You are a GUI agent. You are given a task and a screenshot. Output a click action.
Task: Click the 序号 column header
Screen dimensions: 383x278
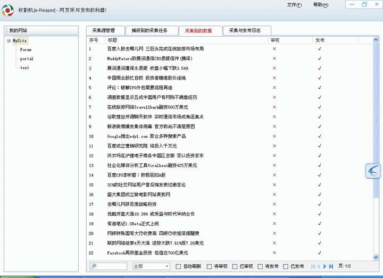(96, 40)
